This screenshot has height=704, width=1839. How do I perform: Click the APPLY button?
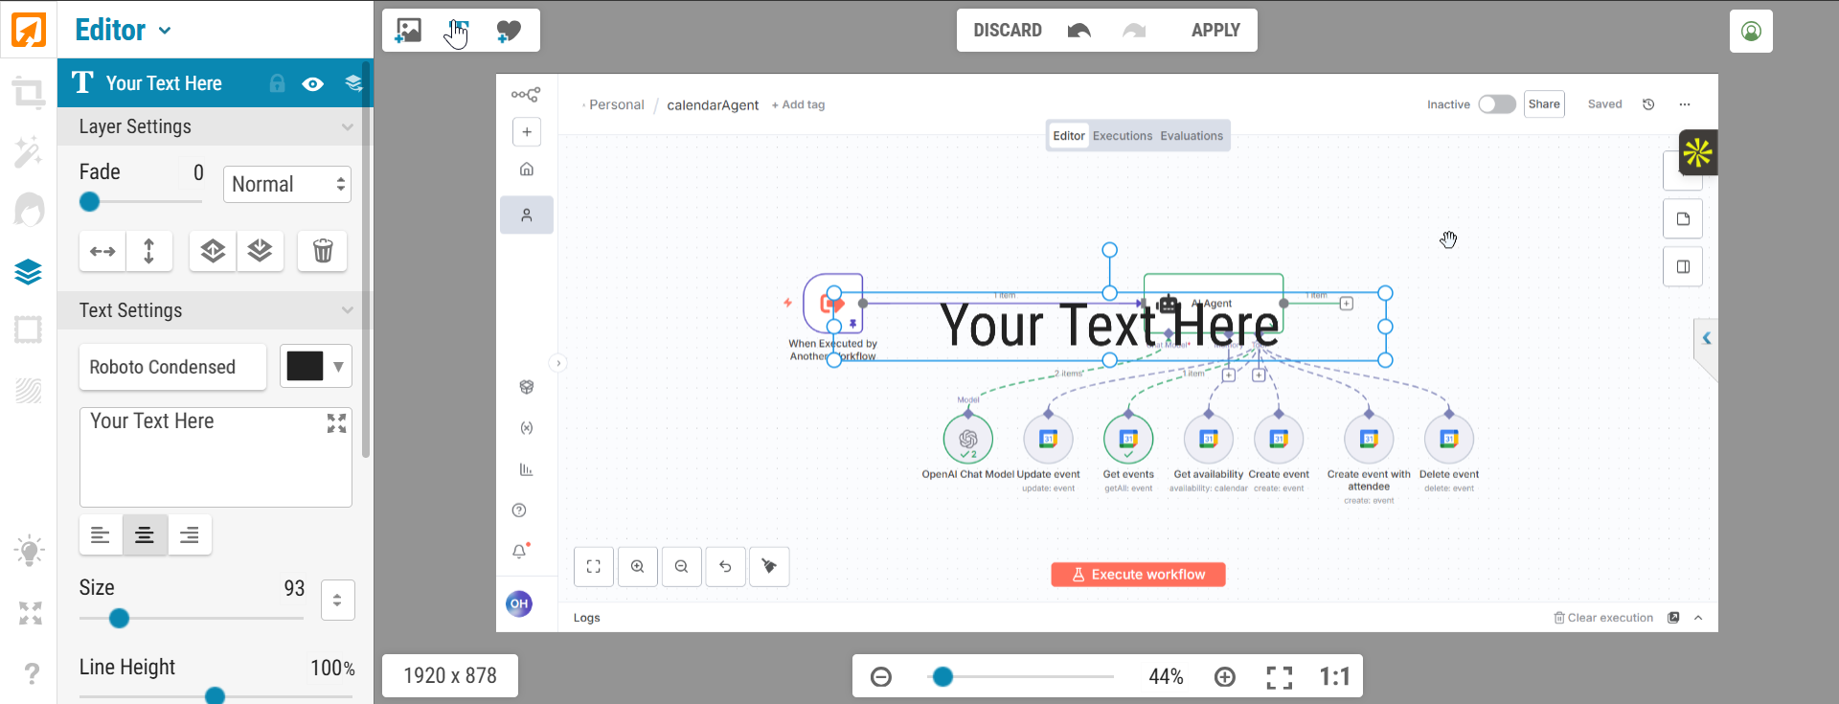pyautogui.click(x=1215, y=31)
